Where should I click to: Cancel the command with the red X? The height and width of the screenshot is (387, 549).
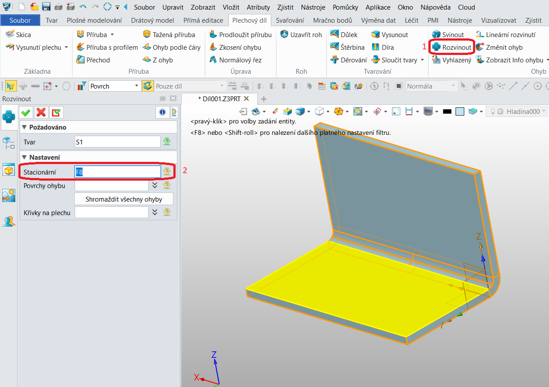click(x=41, y=113)
